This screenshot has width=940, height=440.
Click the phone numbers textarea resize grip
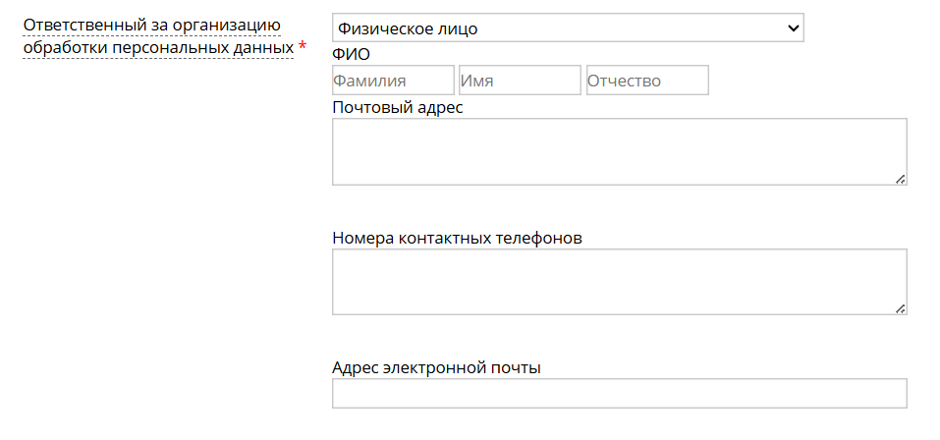point(900,308)
